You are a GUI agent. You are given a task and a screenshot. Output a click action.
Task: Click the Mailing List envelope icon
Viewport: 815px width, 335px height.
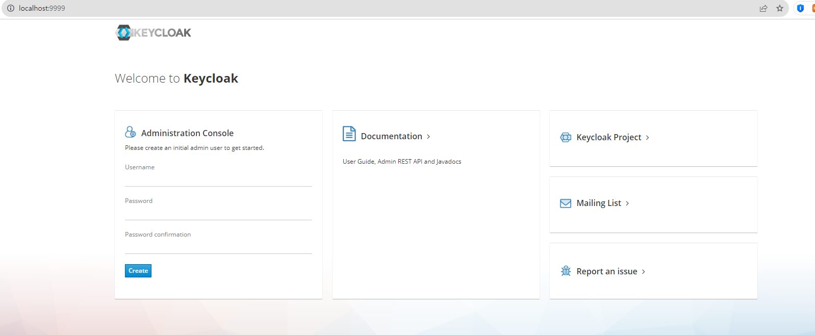tap(566, 203)
